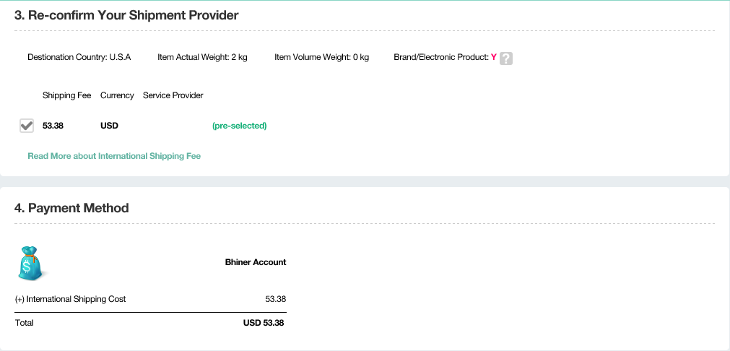Screen dimensions: 730x351
Task: Click the Item Actual Weight: 2 kg text
Action: 202,58
